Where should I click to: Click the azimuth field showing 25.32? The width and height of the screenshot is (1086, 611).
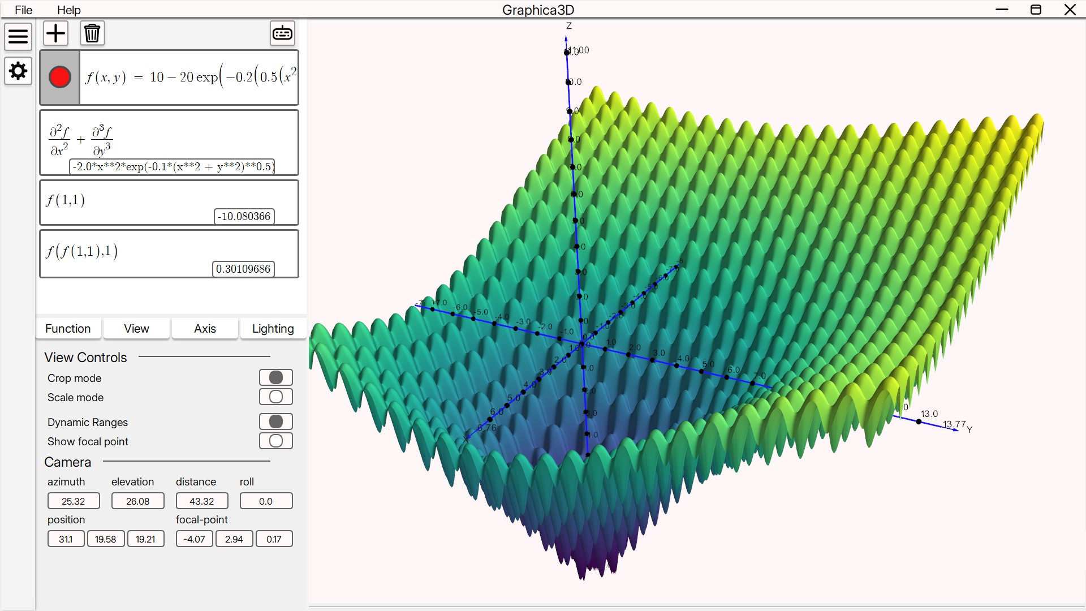point(74,501)
